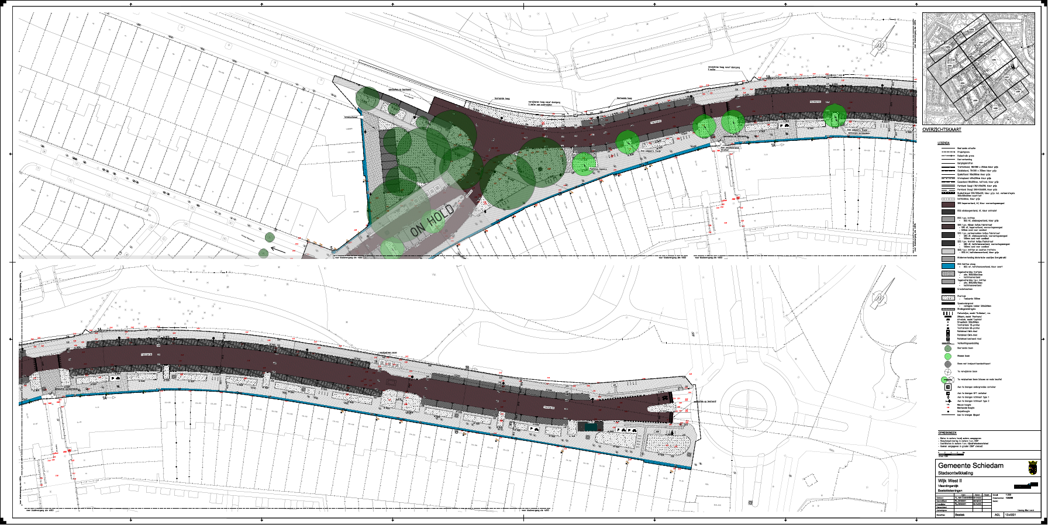Select the Bestek field in the title block

click(x=960, y=515)
